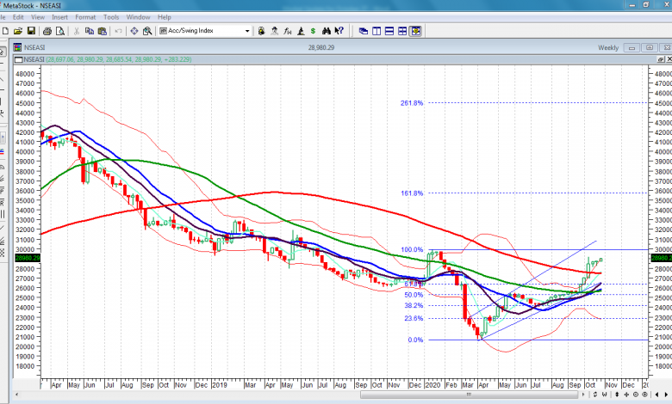Click the horizontal chart scrollbar thumb
This screenshot has width=672, height=404.
[x=470, y=395]
